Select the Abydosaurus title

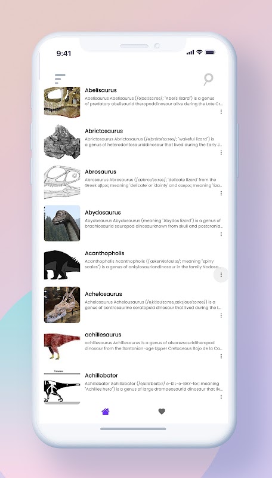[103, 213]
